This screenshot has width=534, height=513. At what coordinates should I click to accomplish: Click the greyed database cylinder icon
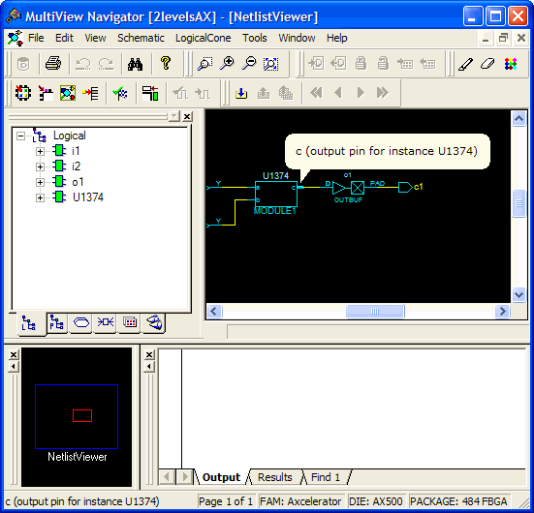(23, 64)
